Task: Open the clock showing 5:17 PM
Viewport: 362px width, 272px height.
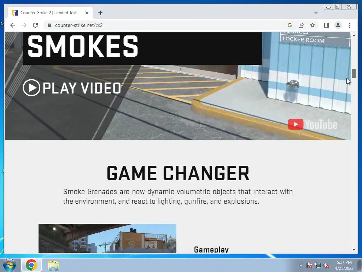Action: pyautogui.click(x=344, y=265)
